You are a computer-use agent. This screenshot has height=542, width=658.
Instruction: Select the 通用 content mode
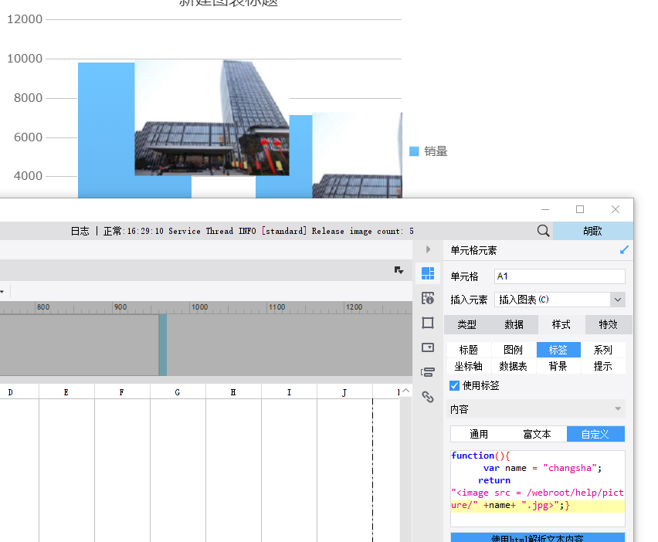point(479,434)
